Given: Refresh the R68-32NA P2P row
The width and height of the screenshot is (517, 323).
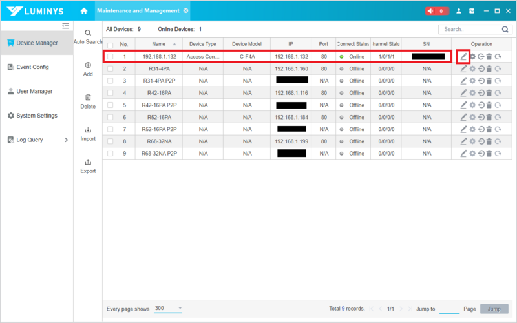Looking at the screenshot, I should 498,153.
